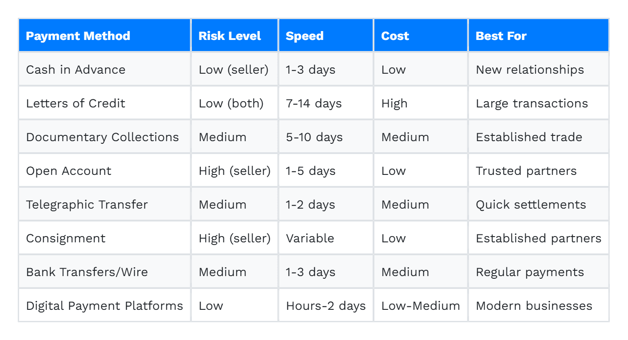This screenshot has height=340, width=628.
Task: Select the Low-Medium cost cell
Action: click(x=421, y=306)
